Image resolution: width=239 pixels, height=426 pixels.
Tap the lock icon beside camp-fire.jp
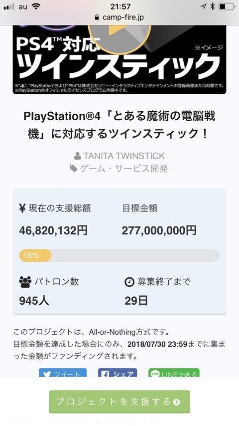[x=97, y=18]
